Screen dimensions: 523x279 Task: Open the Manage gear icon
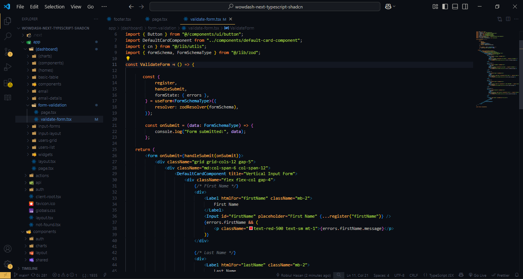(x=7, y=264)
